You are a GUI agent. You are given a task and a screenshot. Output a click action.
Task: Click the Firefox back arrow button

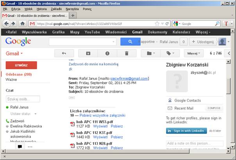pos(7,24)
